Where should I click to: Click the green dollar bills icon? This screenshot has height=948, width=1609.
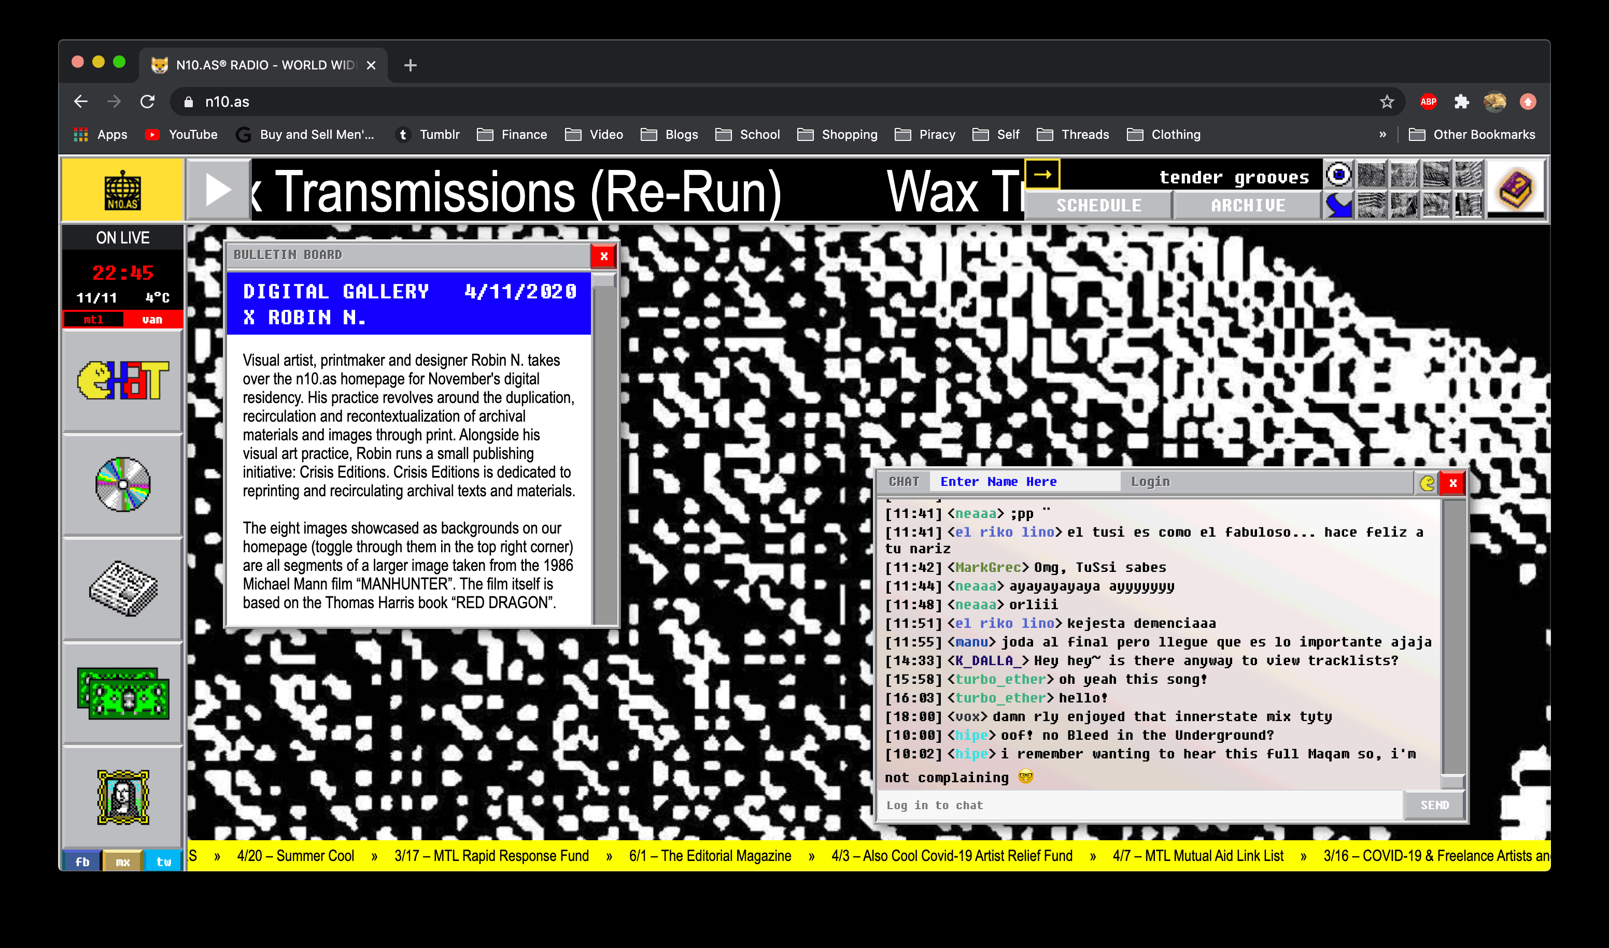coord(123,694)
